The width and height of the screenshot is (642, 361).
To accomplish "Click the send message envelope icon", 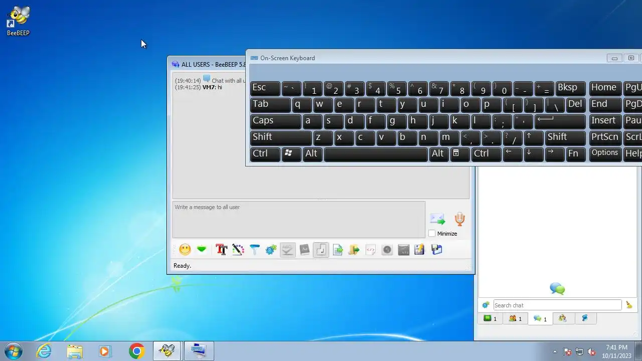I will 437,219.
